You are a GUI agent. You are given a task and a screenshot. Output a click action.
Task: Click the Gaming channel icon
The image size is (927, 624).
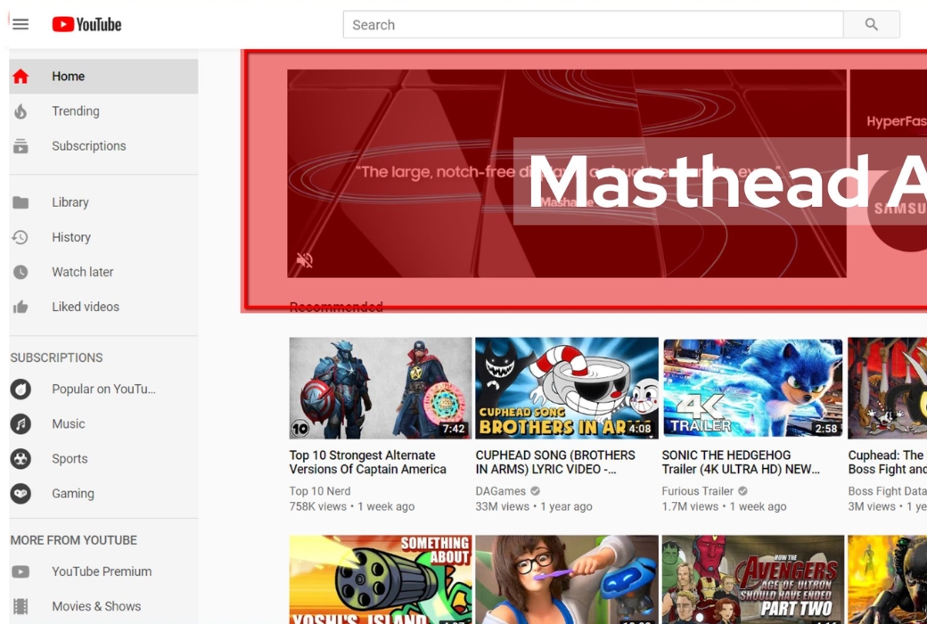click(x=21, y=494)
